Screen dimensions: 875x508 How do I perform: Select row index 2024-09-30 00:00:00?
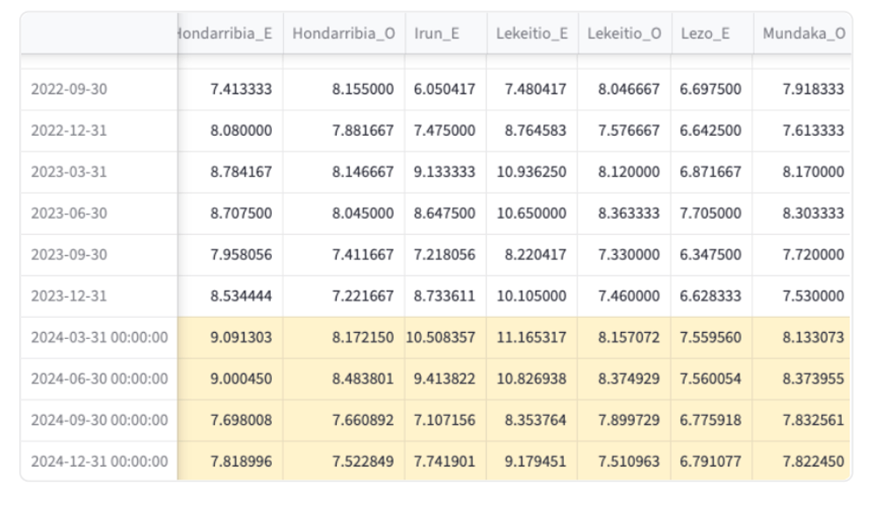(99, 420)
